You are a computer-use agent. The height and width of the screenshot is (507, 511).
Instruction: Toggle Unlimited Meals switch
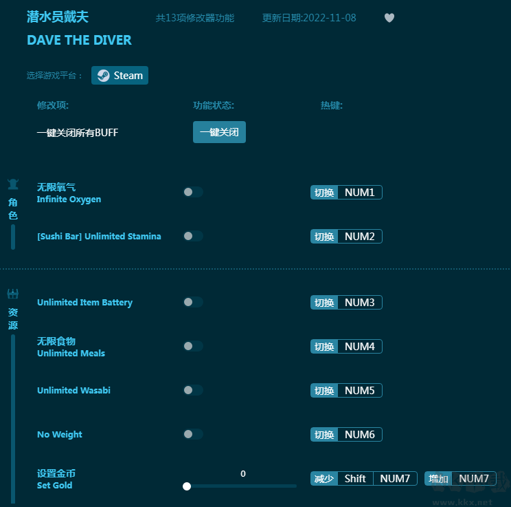tap(193, 346)
